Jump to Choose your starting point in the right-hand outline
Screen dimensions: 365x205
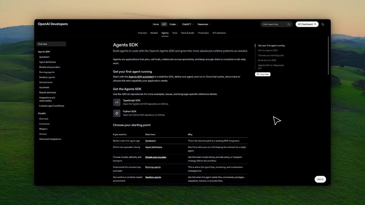[x=271, y=55]
